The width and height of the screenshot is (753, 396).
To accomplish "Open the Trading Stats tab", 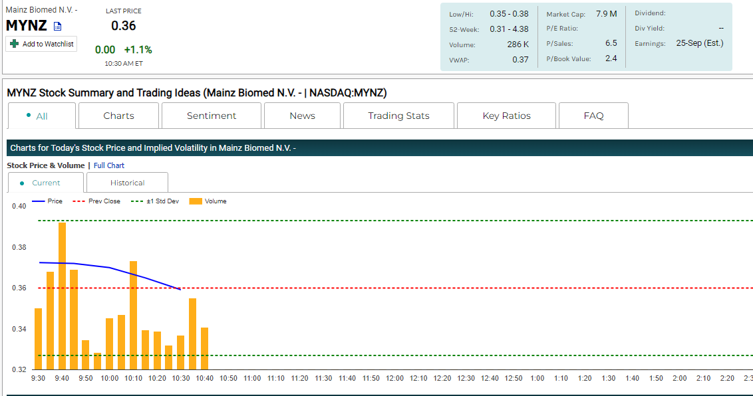I will pyautogui.click(x=398, y=116).
